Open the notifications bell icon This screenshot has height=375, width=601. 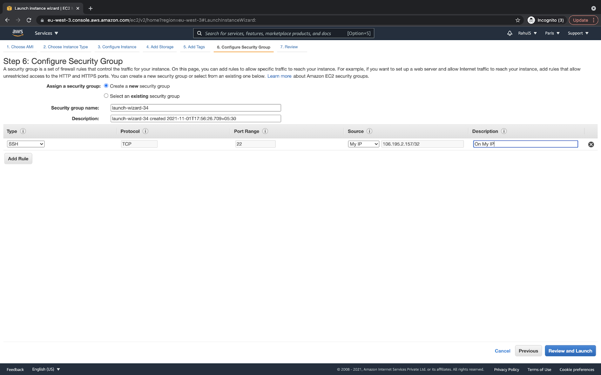click(x=510, y=33)
